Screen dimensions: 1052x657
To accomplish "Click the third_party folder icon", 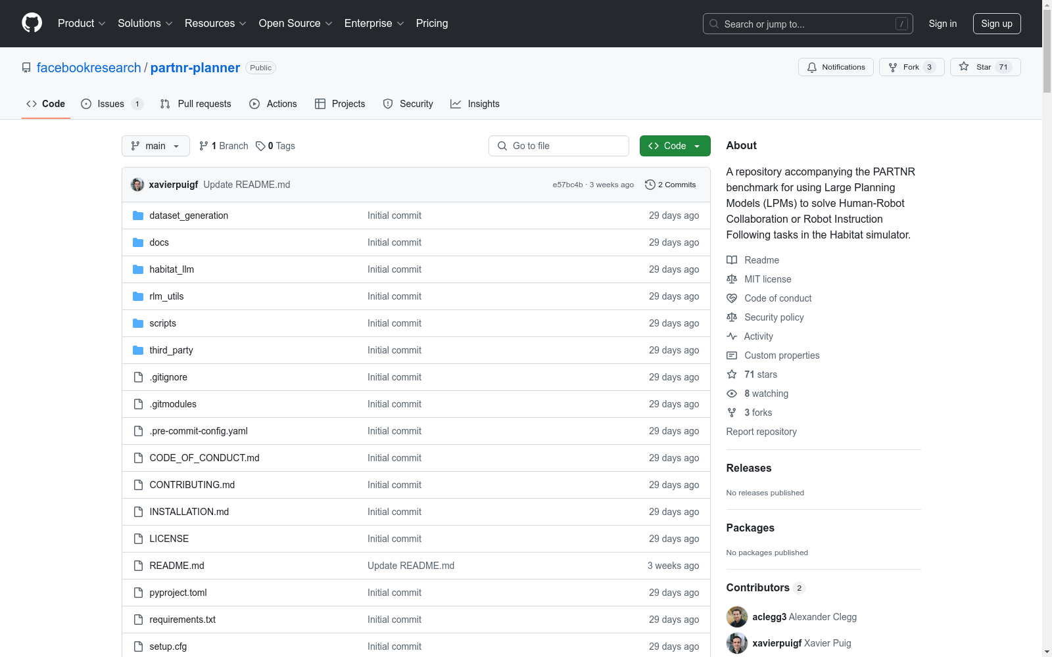I will 138,350.
